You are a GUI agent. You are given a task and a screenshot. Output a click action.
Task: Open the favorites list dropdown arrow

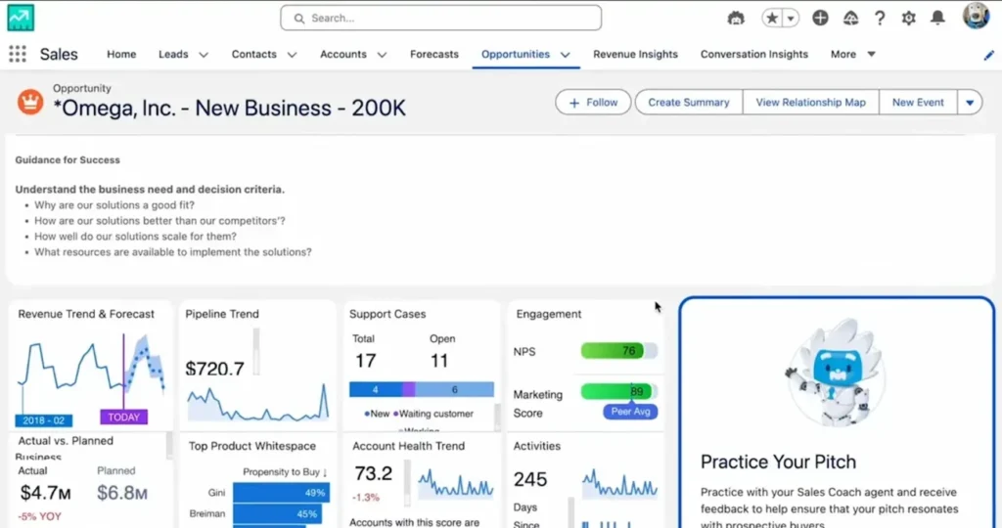pyautogui.click(x=791, y=18)
